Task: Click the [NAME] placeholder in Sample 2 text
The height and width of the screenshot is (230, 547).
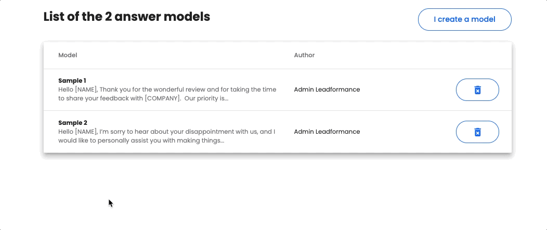Action: 85,132
